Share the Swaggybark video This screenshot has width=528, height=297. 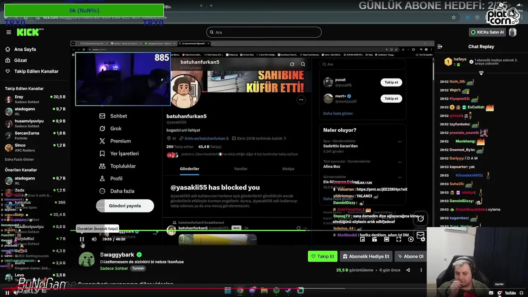coord(408,270)
